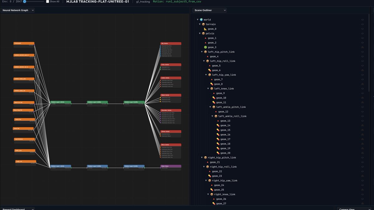Click the green circle icon beside geom_3

click(205, 47)
